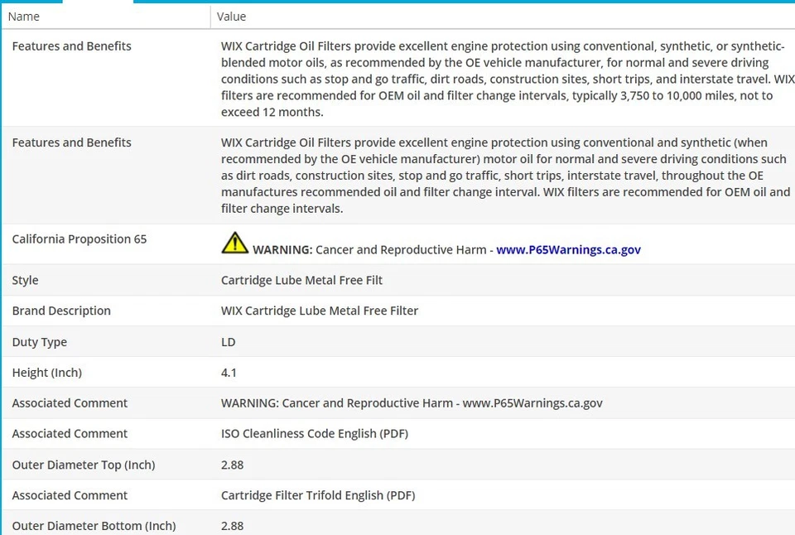The width and height of the screenshot is (795, 535).
Task: Click the second Features and Benefits label
Action: [71, 142]
